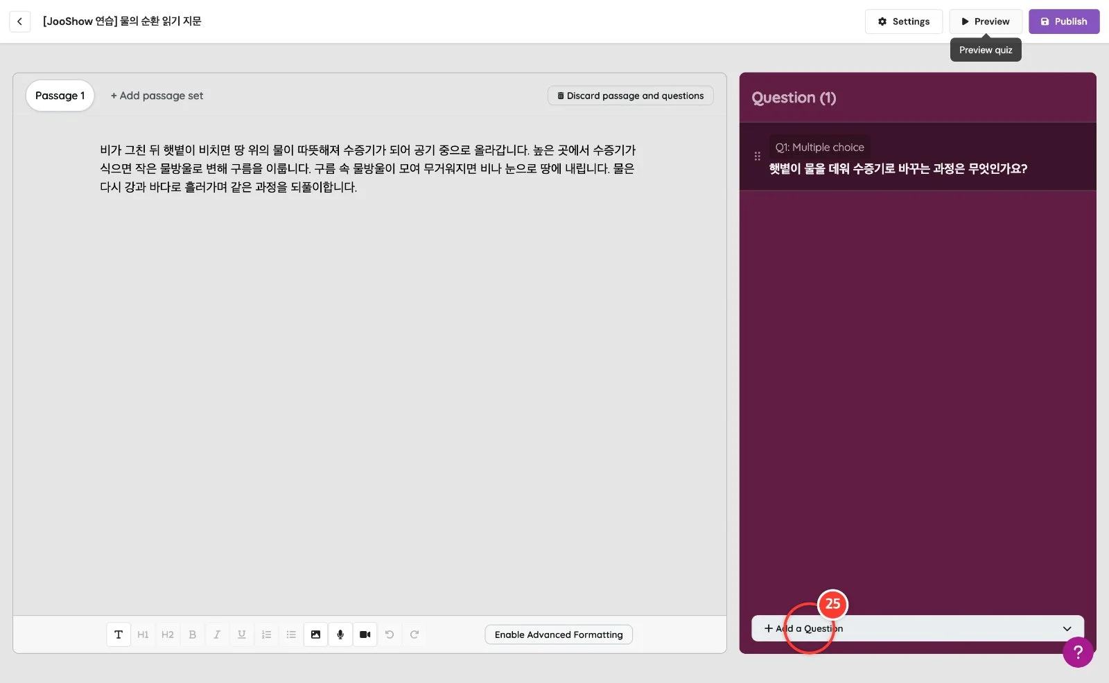Add a video with the camera icon
The height and width of the screenshot is (683, 1109).
coord(365,635)
